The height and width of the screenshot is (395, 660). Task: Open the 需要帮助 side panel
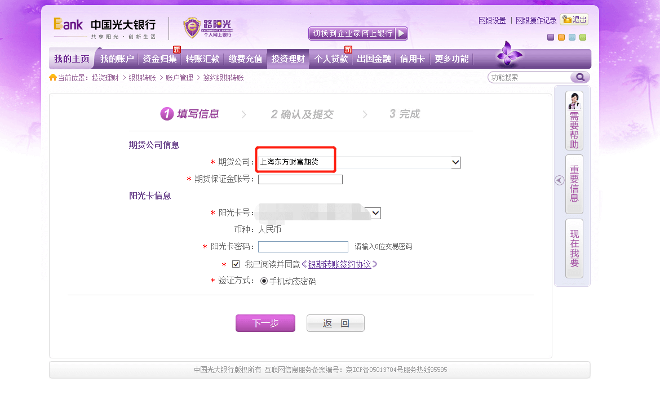(x=574, y=121)
